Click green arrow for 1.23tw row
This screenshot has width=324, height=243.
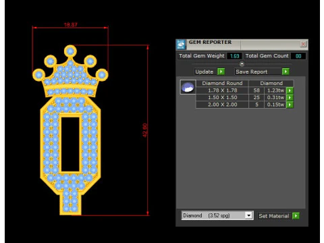(290, 90)
